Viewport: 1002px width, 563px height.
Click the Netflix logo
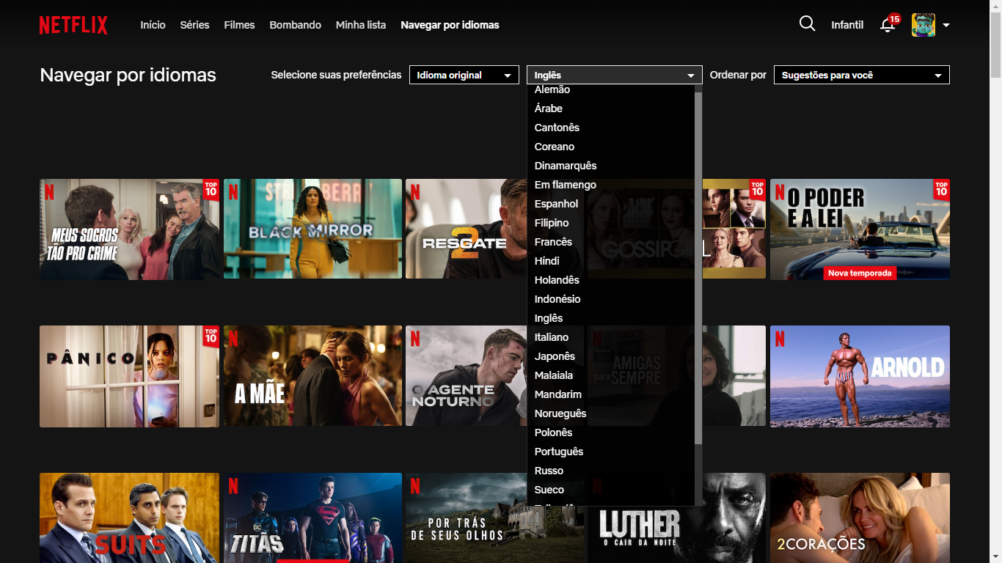[73, 25]
